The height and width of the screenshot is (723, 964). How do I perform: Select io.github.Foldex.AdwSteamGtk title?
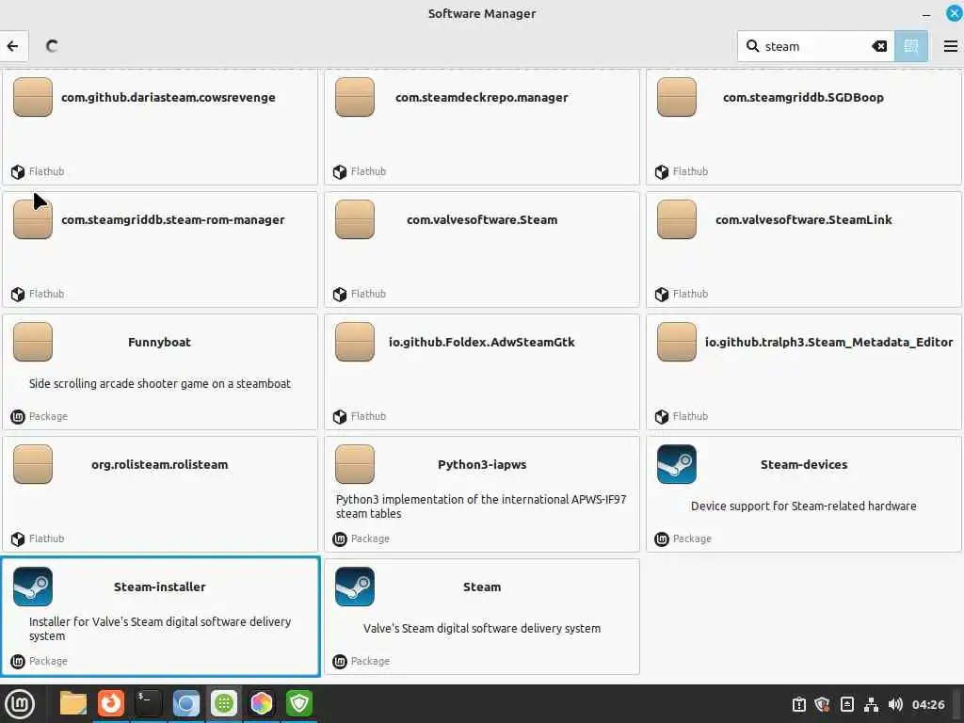click(482, 343)
